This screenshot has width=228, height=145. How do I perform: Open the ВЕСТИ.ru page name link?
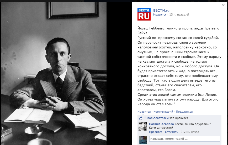tap(161, 10)
